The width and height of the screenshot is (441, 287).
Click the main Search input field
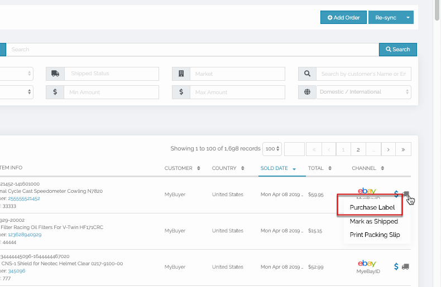point(193,50)
